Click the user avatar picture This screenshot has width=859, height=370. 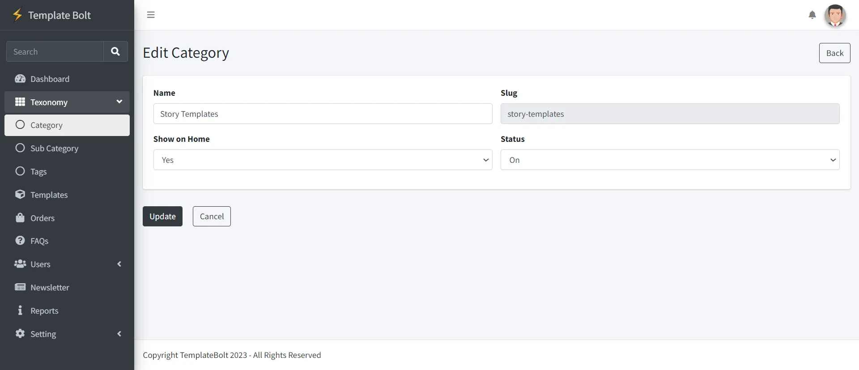(x=835, y=16)
